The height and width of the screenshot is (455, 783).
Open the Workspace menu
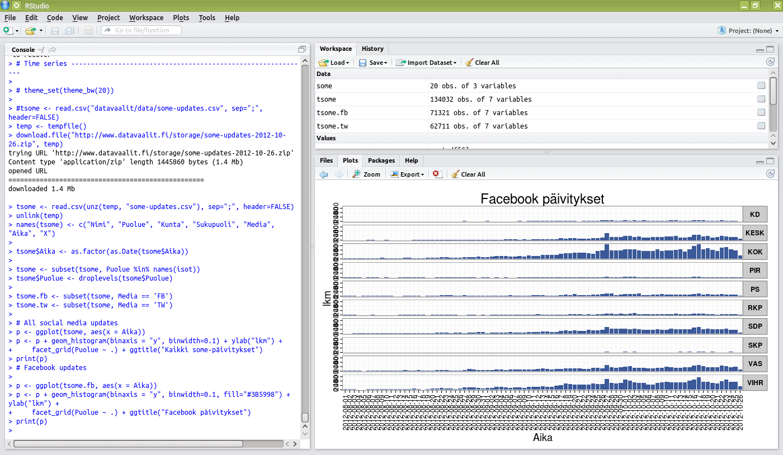(x=147, y=17)
